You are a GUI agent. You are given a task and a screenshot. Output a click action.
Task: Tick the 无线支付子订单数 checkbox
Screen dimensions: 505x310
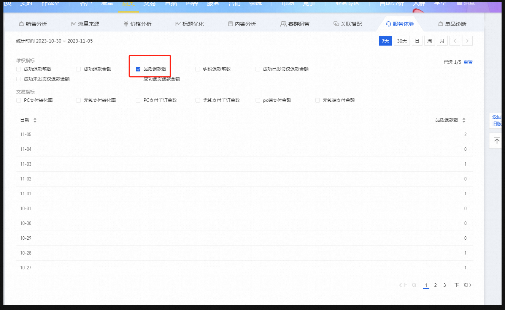pyautogui.click(x=198, y=100)
